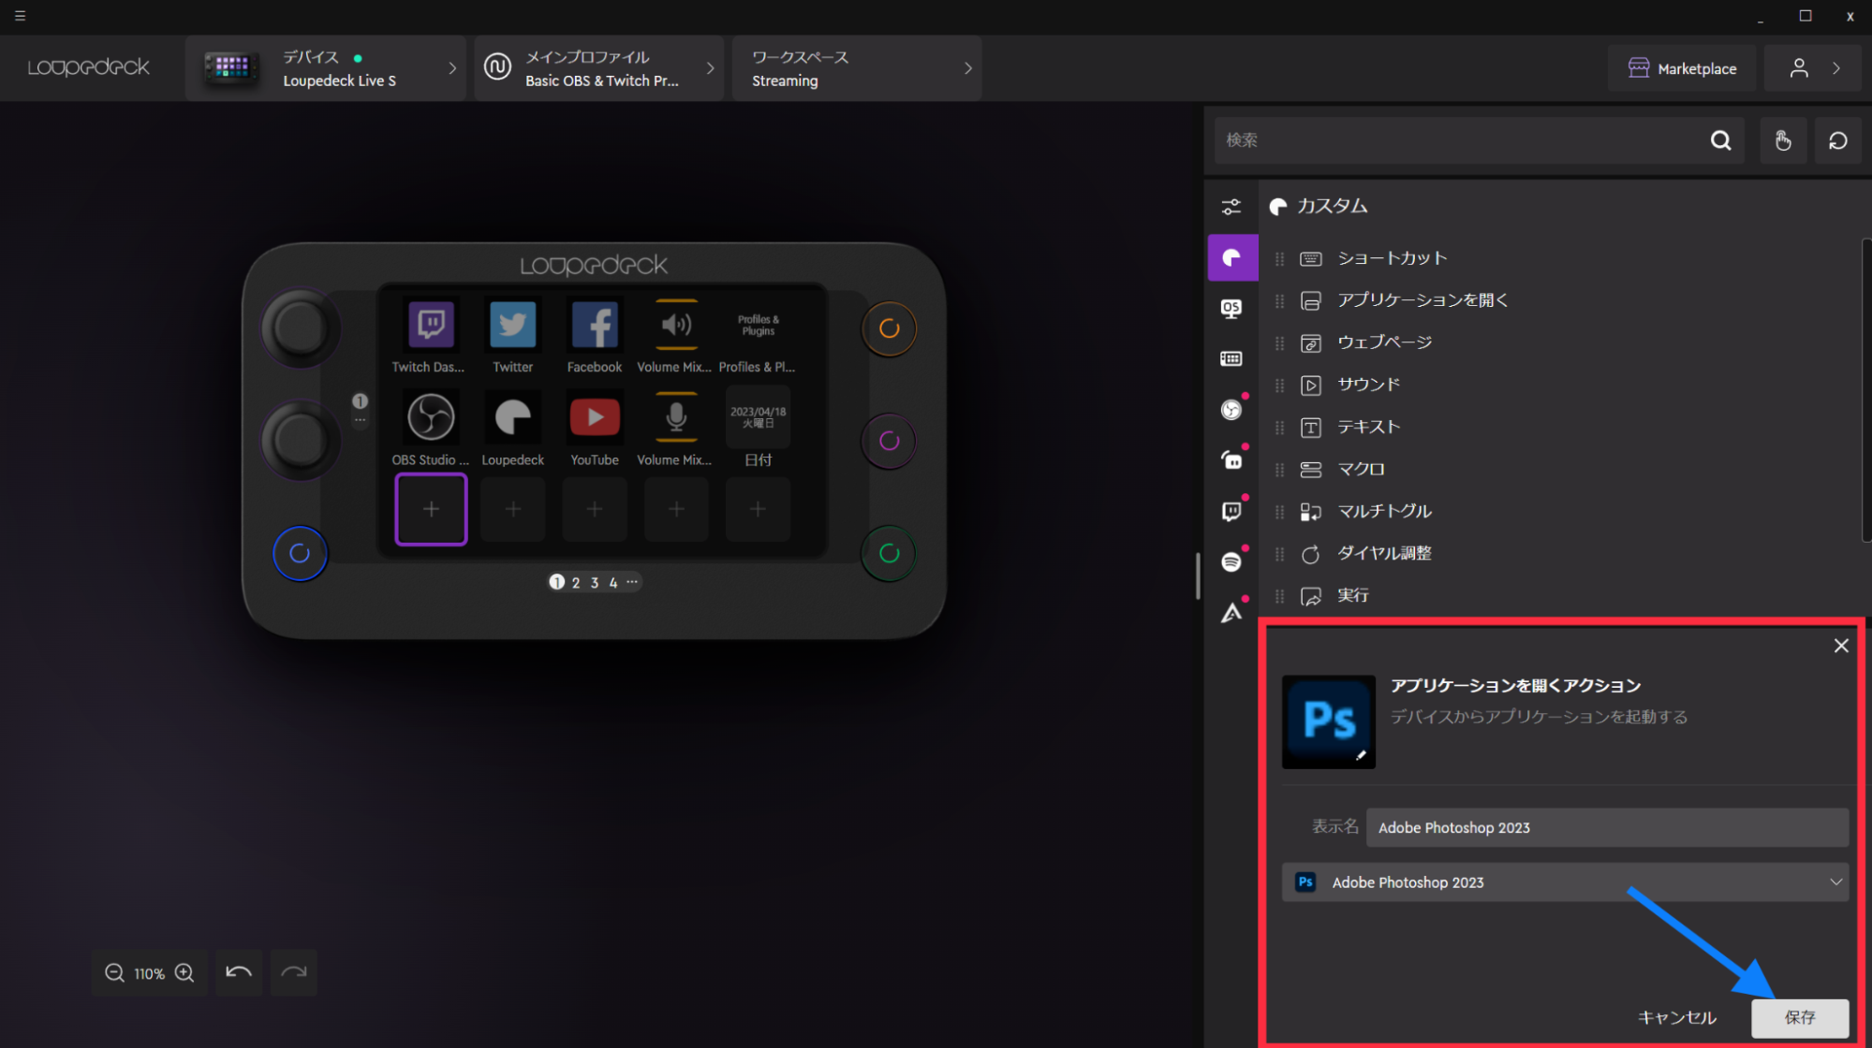Click the top-left dial knob

pyautogui.click(x=300, y=328)
